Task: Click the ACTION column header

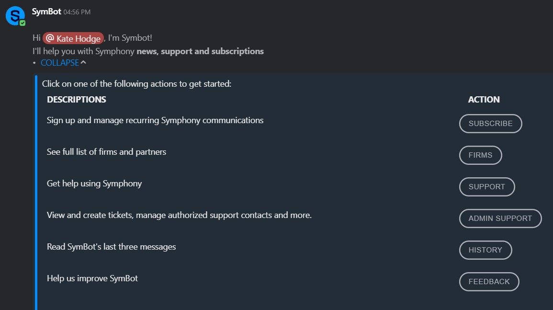Action: (x=484, y=100)
